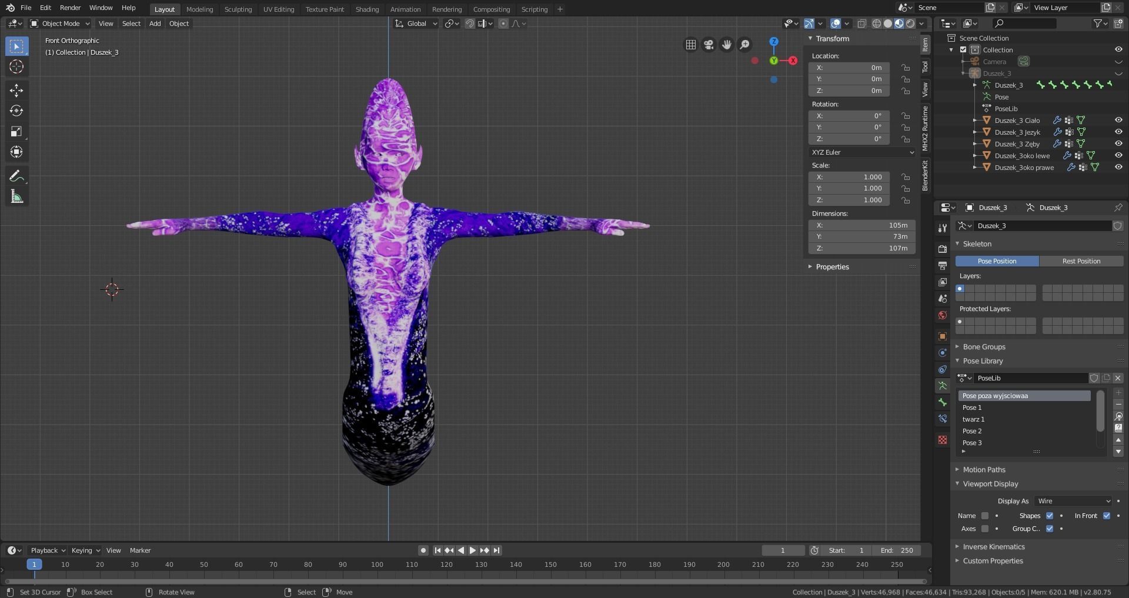Screen dimensions: 1129x598
Task: Select the Scale tool
Action: tap(16, 131)
